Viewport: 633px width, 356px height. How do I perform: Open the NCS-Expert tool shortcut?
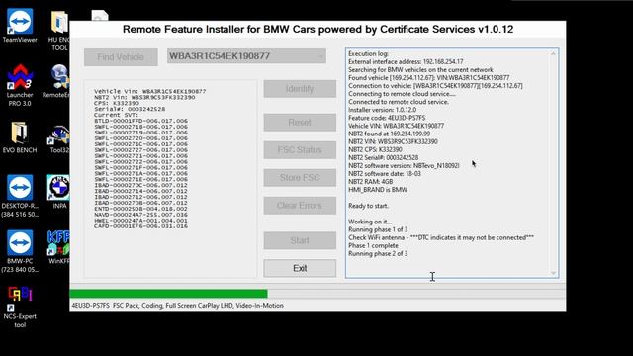click(20, 308)
